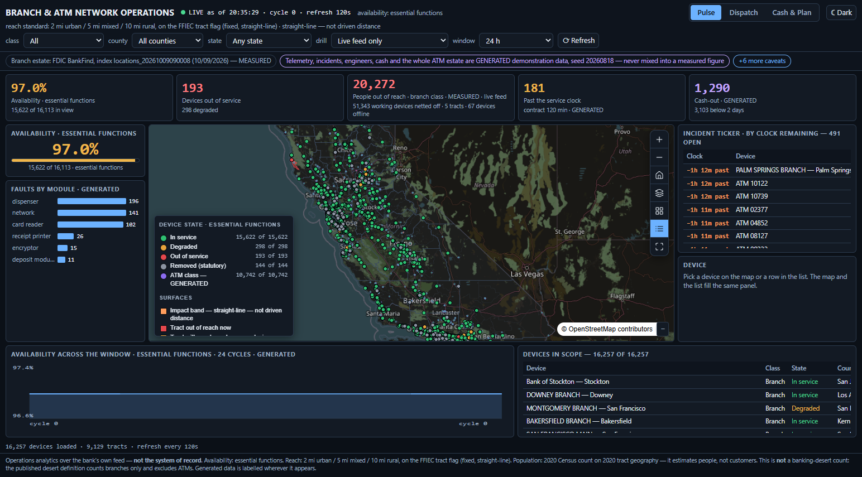Click the In service green legend dot
Image resolution: width=862 pixels, height=477 pixels.
tap(164, 238)
